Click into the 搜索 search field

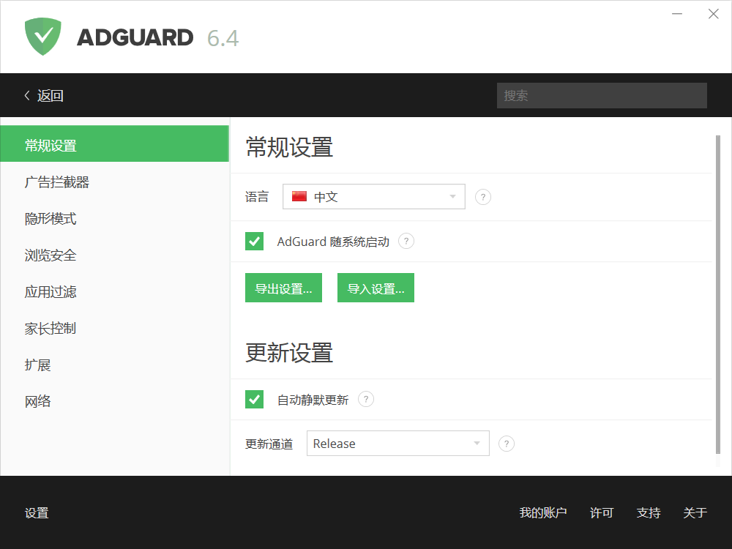(602, 95)
